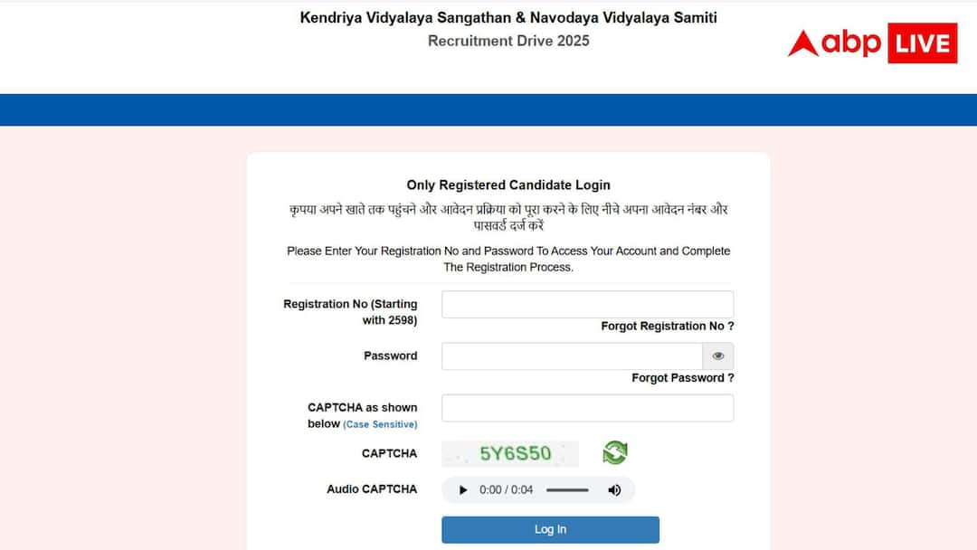The image size is (977, 550).
Task: Click the audio time display 0:00 / 0:04
Action: [506, 490]
